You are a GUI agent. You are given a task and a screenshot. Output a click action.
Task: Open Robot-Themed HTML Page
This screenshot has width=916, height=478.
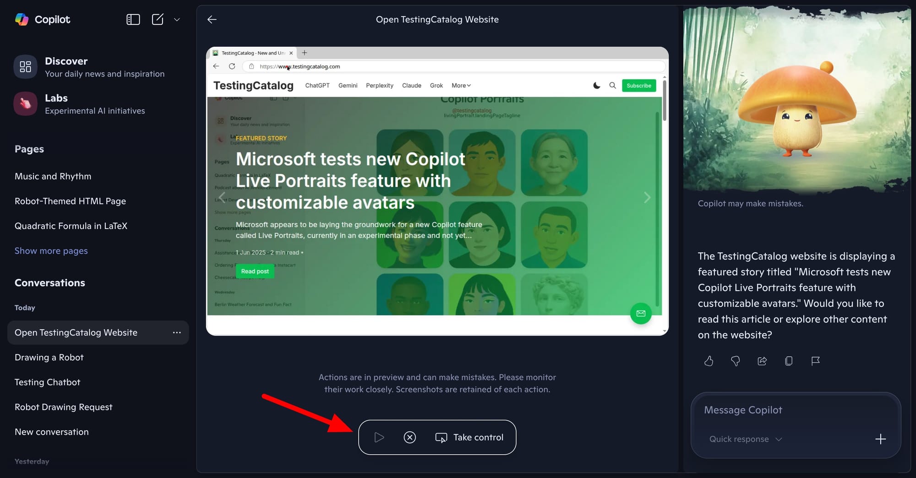click(70, 201)
